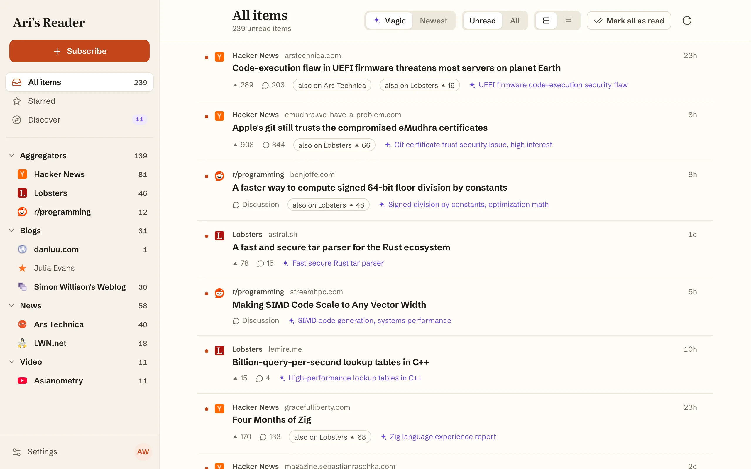This screenshot has height=469, width=751.
Task: Open Simon Willison's Weblog feed
Action: [80, 287]
